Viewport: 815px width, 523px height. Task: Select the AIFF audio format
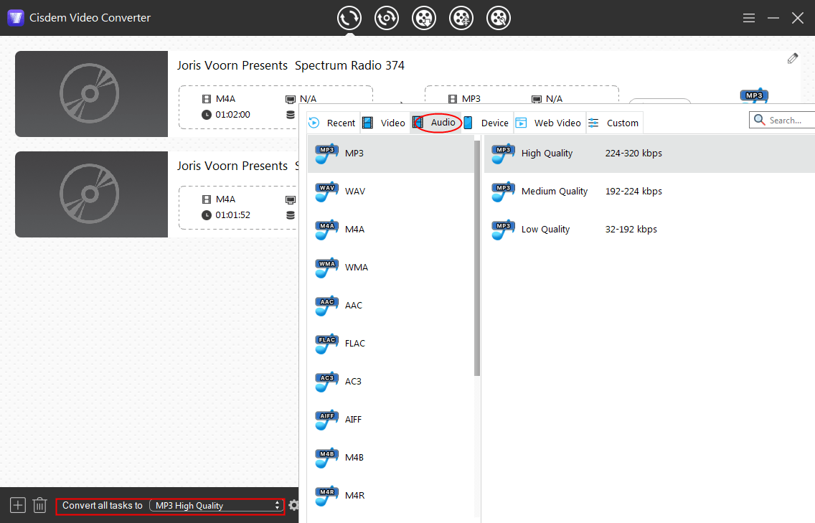click(x=352, y=419)
